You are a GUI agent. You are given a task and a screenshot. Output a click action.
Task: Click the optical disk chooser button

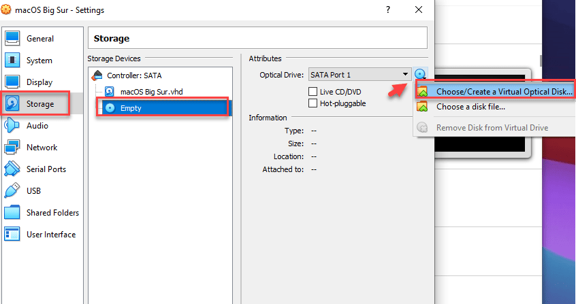click(421, 75)
